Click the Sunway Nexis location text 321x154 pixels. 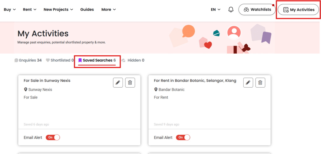40,90
